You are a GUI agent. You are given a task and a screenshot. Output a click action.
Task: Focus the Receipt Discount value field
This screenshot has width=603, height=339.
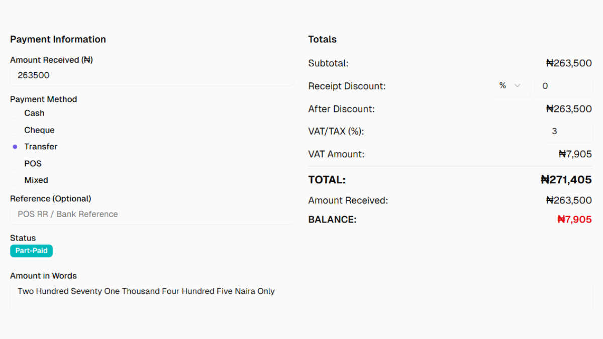point(563,86)
